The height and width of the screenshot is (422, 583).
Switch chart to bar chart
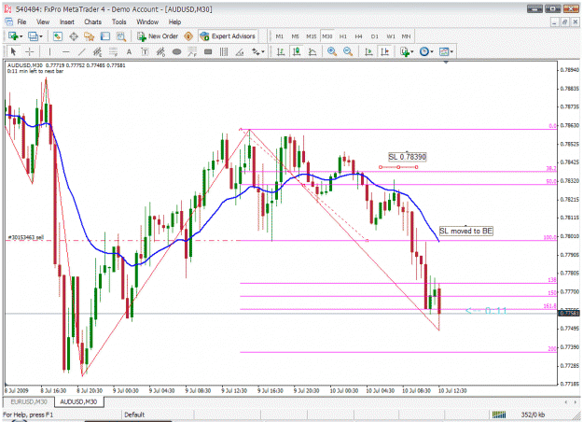tap(281, 51)
